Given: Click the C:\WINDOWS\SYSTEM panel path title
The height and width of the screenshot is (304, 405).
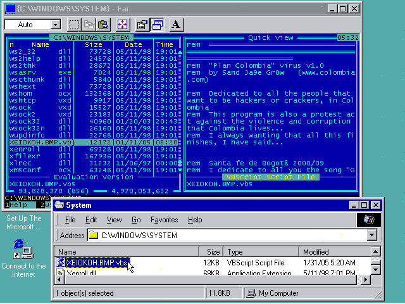Looking at the screenshot, I should click(x=91, y=38).
